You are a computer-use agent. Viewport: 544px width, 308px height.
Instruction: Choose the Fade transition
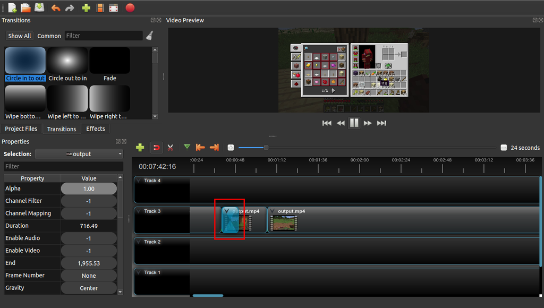pos(109,64)
